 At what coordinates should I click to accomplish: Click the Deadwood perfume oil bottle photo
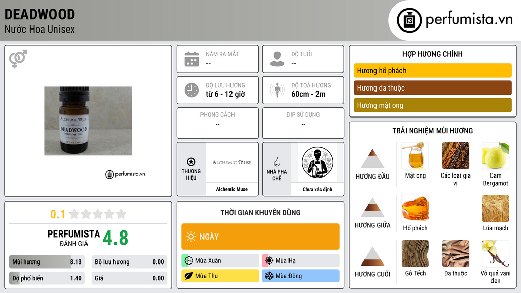tap(89, 121)
